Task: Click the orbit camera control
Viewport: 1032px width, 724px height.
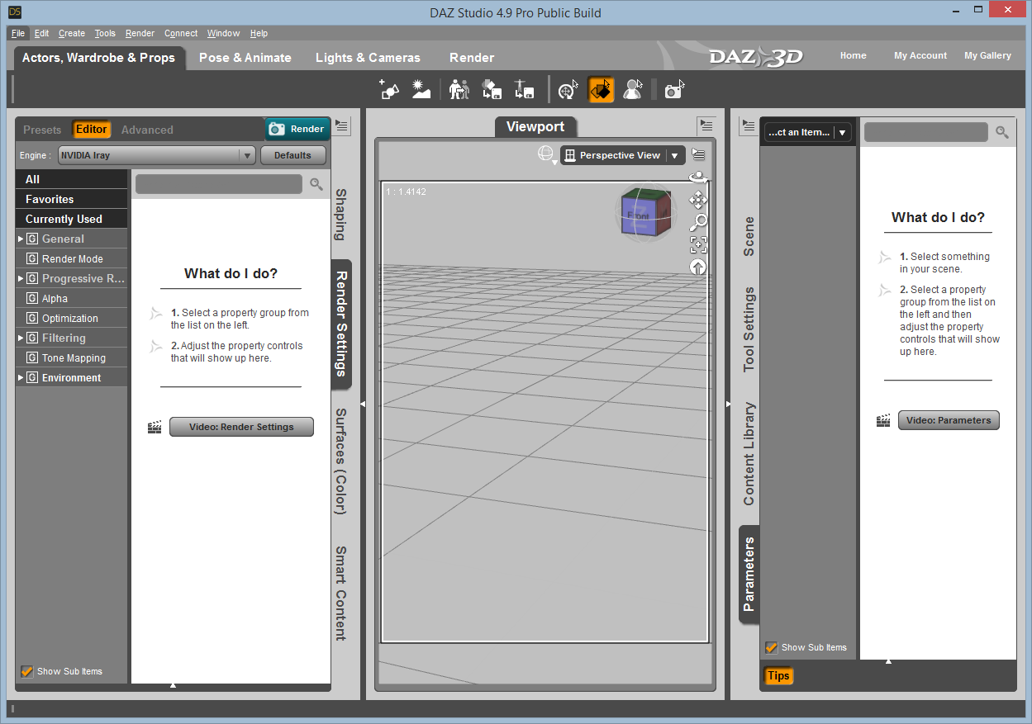Action: (698, 177)
